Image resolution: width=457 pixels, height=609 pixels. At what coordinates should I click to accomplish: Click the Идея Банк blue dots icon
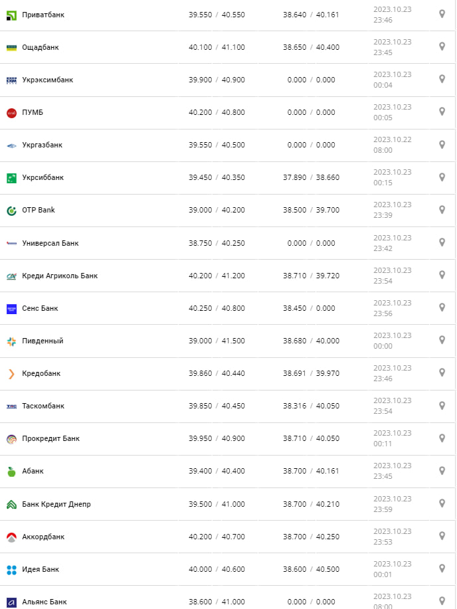click(x=11, y=570)
